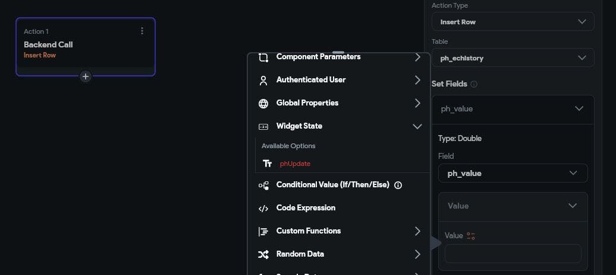This screenshot has width=616, height=275.
Task: Open the Table ph_echistory dropdown
Action: pos(513,57)
